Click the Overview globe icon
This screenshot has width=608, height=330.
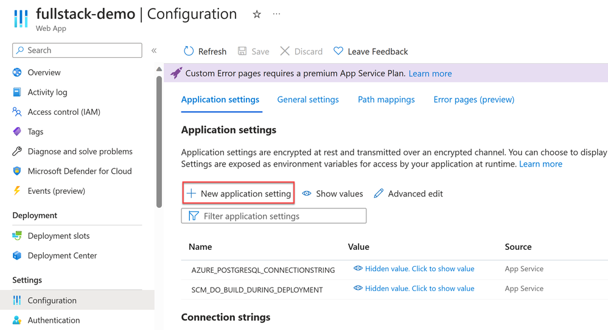(17, 72)
